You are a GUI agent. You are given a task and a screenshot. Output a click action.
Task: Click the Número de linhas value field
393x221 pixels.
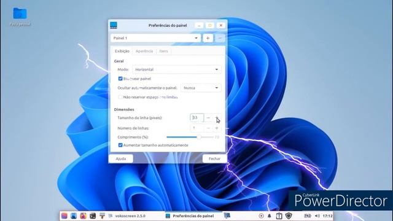197,128
